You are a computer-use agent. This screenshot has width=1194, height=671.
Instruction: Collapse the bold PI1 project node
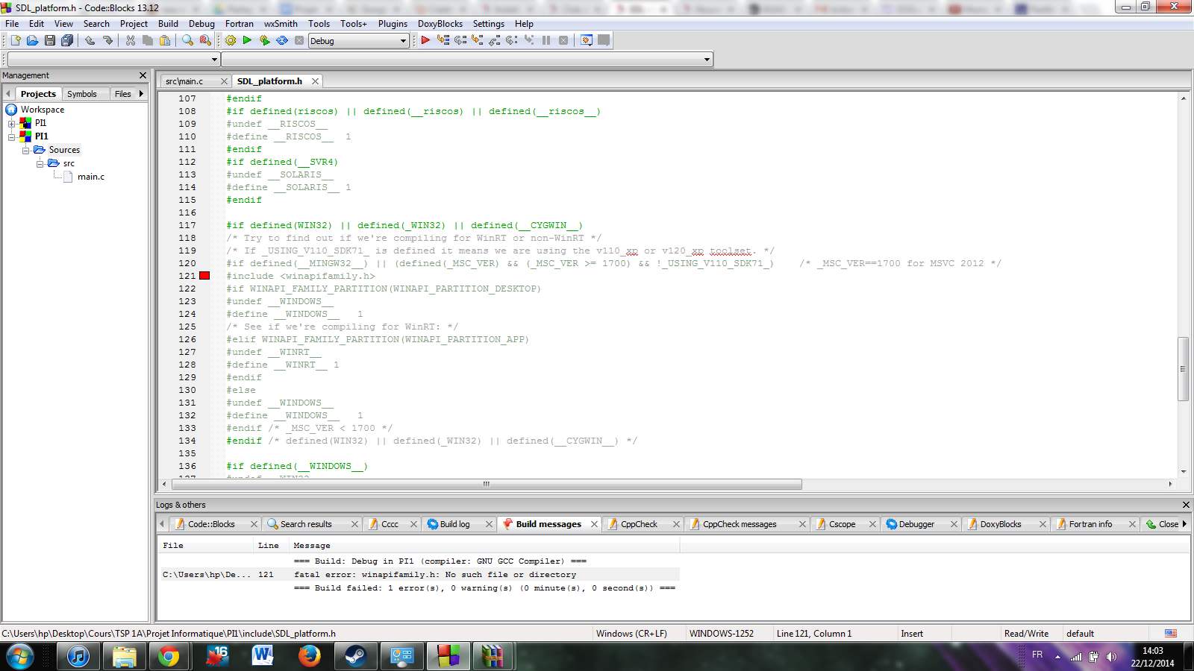[x=12, y=136]
